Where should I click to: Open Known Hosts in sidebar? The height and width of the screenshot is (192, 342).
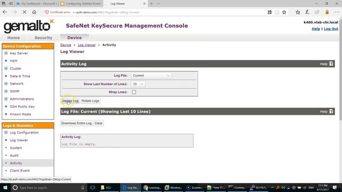(x=20, y=114)
